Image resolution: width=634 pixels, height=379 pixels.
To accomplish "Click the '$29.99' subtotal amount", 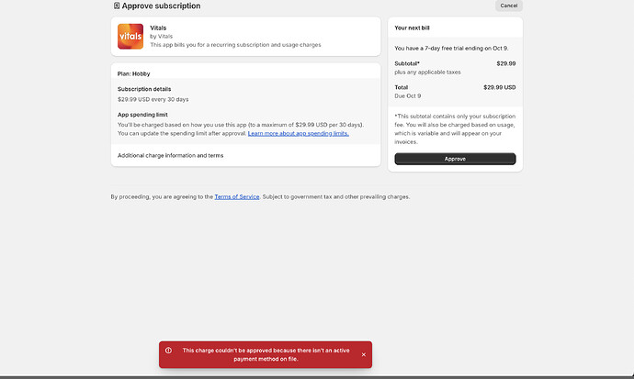I will [x=506, y=63].
